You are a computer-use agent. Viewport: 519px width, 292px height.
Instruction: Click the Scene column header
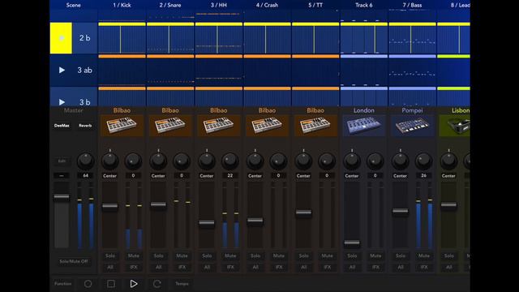(74, 5)
